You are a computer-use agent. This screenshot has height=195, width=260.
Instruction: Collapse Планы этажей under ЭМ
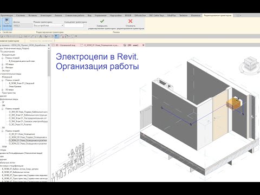coord(3,109)
